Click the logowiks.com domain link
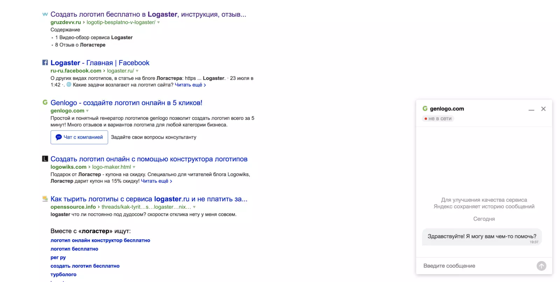The width and height of the screenshot is (560, 282). [68, 167]
